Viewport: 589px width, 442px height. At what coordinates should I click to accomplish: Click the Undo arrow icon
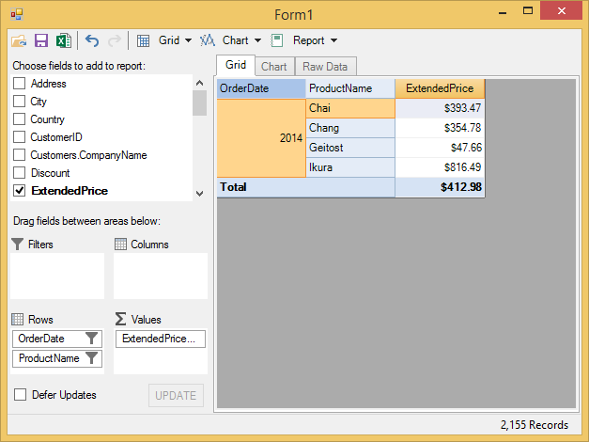click(x=92, y=40)
